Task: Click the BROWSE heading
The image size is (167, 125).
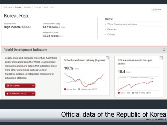Action: (109, 19)
